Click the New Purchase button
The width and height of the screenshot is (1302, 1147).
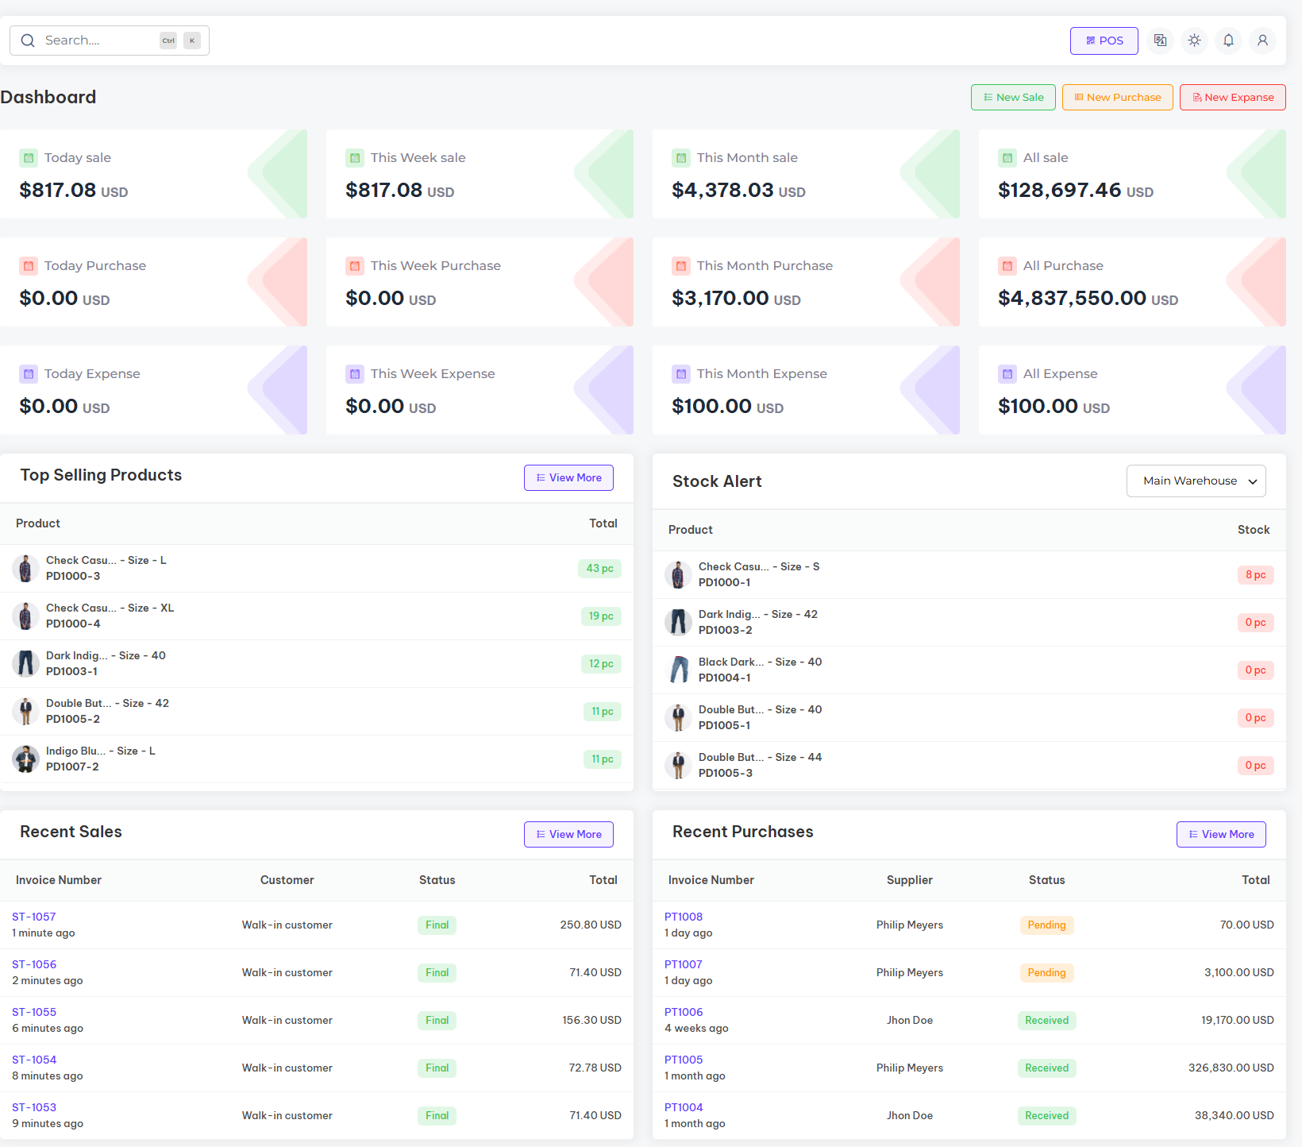click(1117, 97)
